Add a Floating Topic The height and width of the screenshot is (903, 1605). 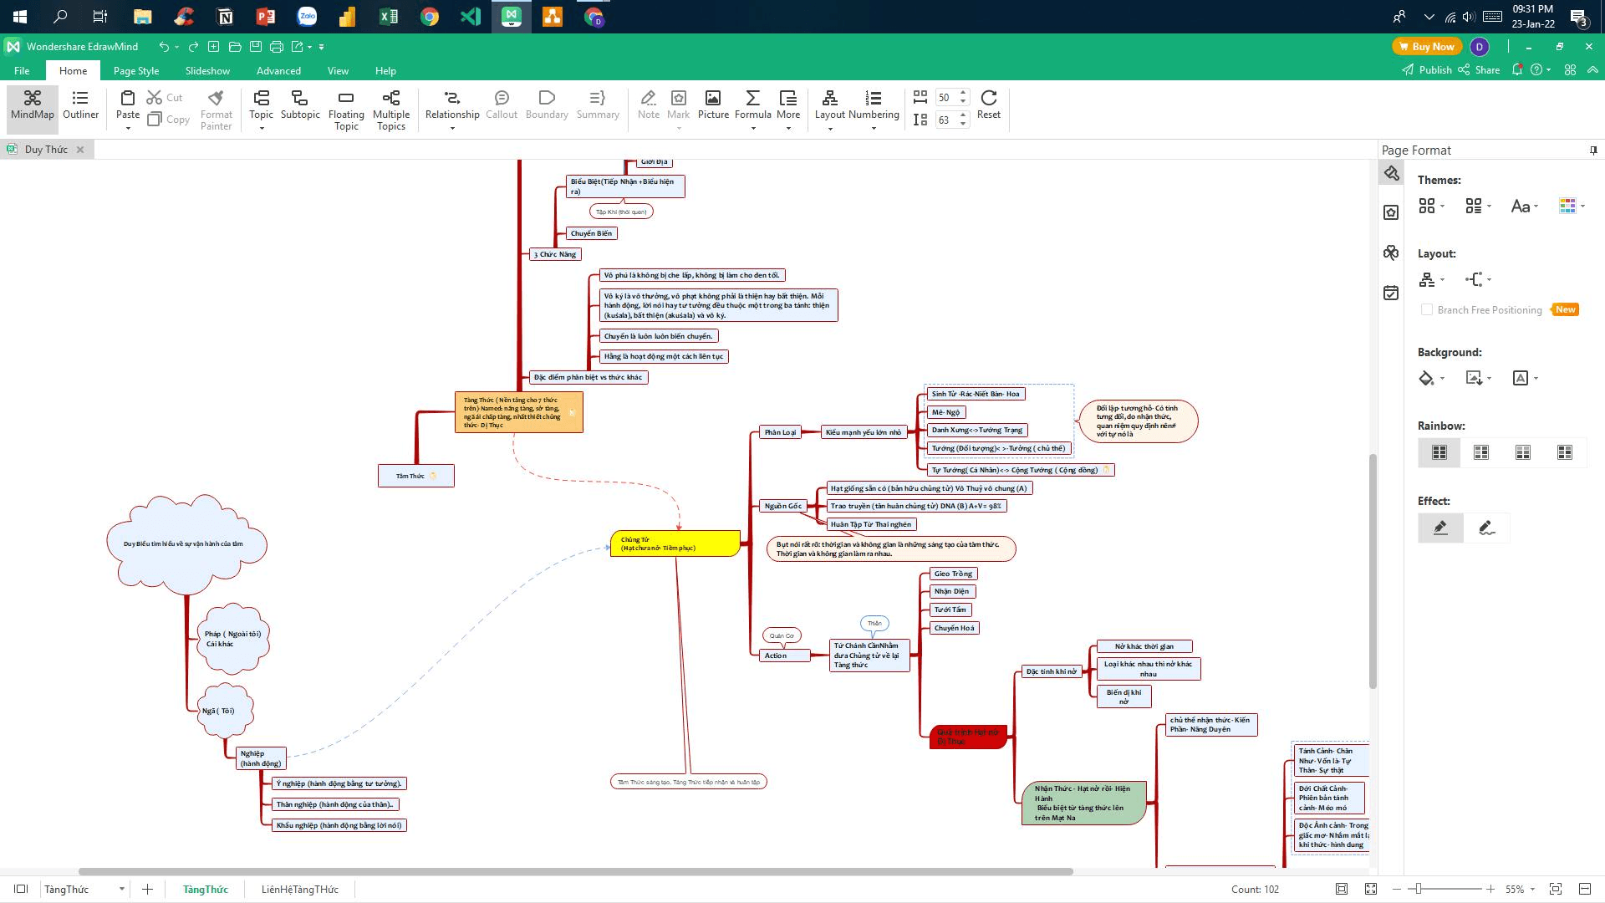[346, 110]
